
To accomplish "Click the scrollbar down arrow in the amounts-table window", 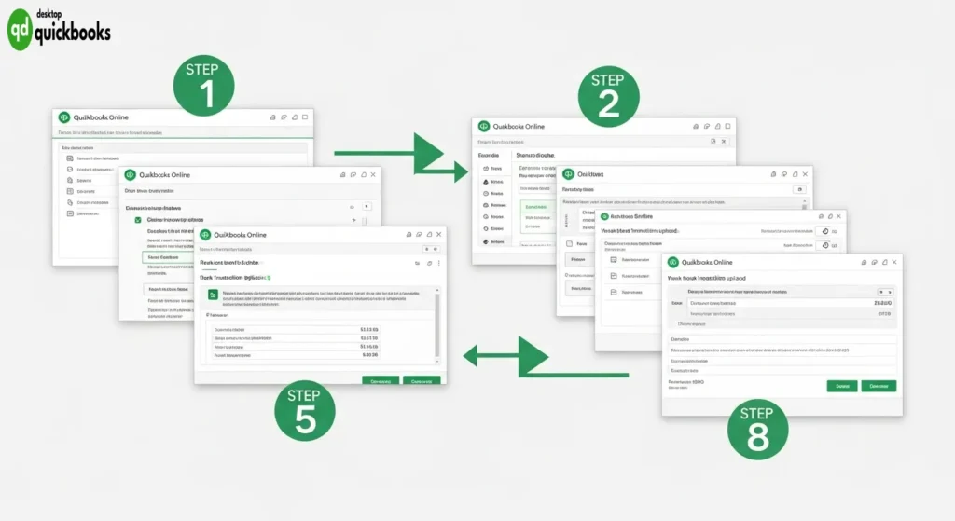I will tap(436, 361).
